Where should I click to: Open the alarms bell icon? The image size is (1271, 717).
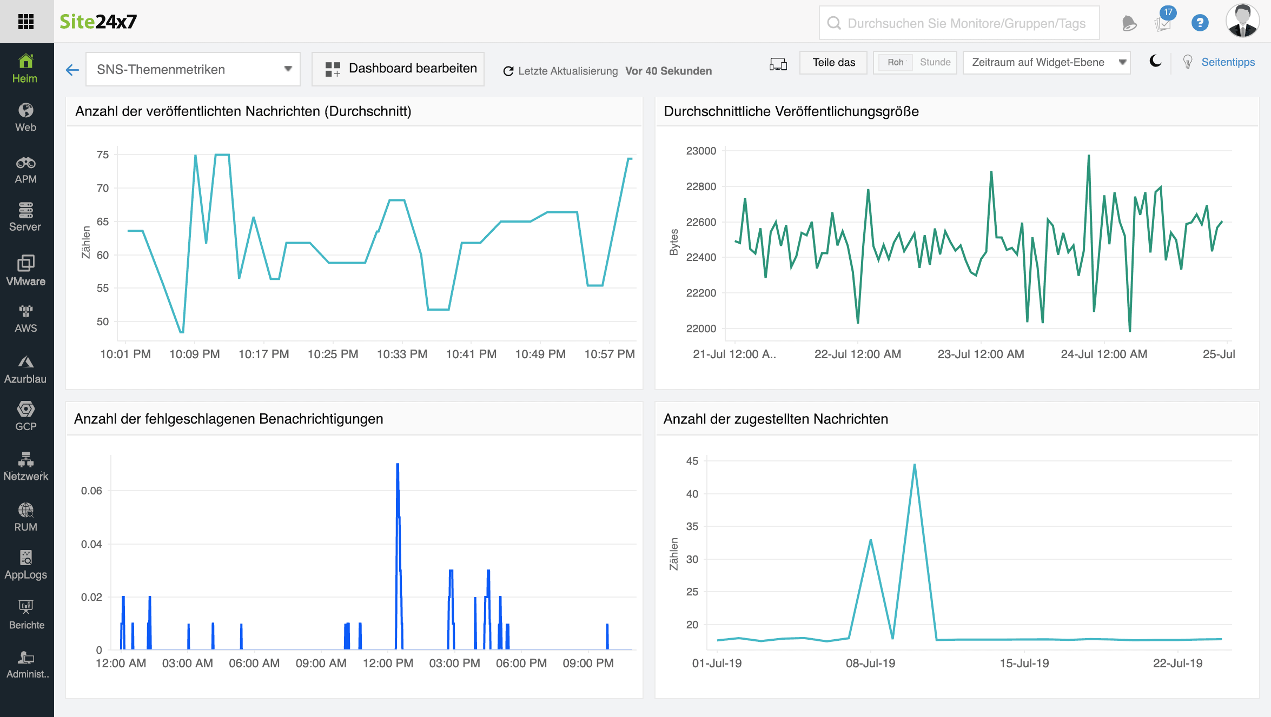1129,23
